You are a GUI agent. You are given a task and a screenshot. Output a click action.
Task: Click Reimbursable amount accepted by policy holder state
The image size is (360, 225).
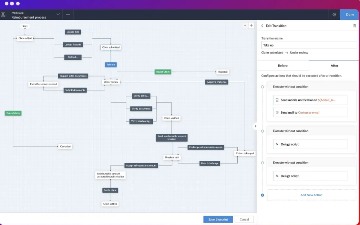tap(110, 175)
